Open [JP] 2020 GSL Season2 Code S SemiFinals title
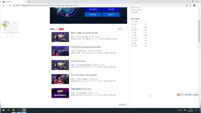 tap(84, 75)
